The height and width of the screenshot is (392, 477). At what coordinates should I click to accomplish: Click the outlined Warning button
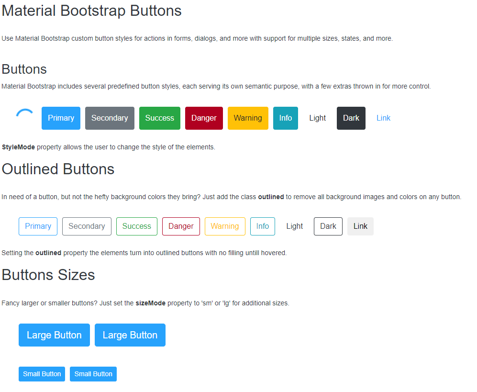(x=225, y=226)
